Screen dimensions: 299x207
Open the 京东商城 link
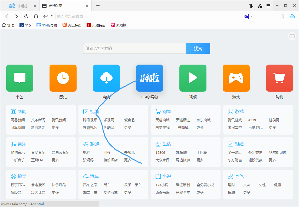[204, 120]
